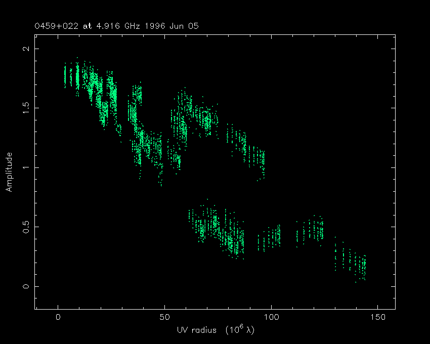Viewport: 430px width, 344px height.
Task: Click the 'Amplitude' y-axis label
Action: tap(9, 173)
